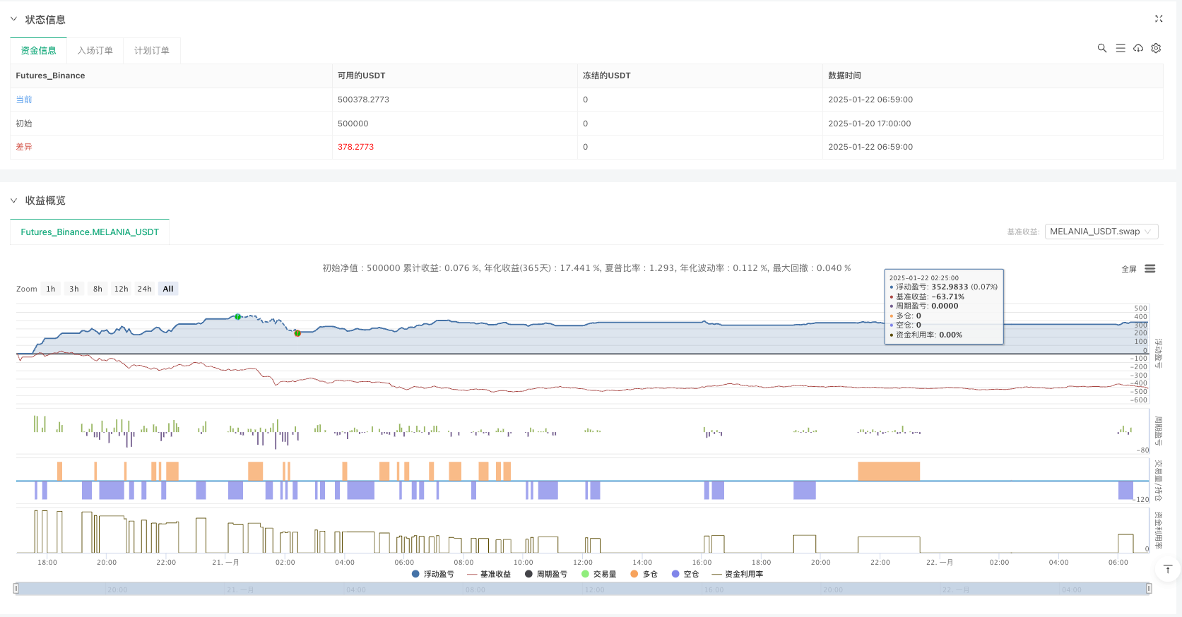Collapse the 收益概览 section
Viewport: 1182px width, 617px height.
13,200
